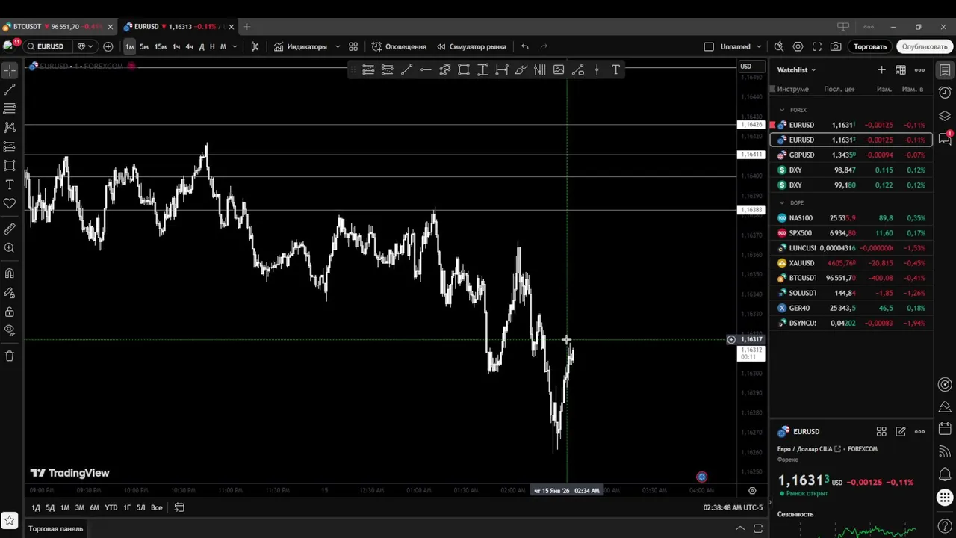Select the trend line drawing tool
Screen dimensions: 956x538
point(10,90)
